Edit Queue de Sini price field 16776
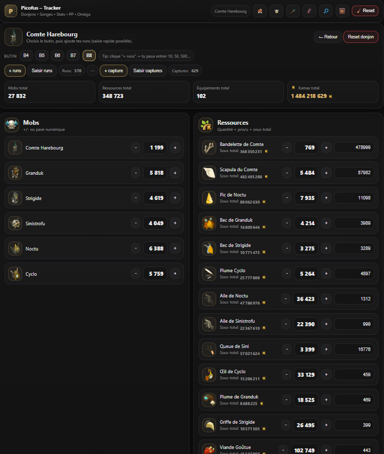This screenshot has height=454, width=384. coord(354,349)
